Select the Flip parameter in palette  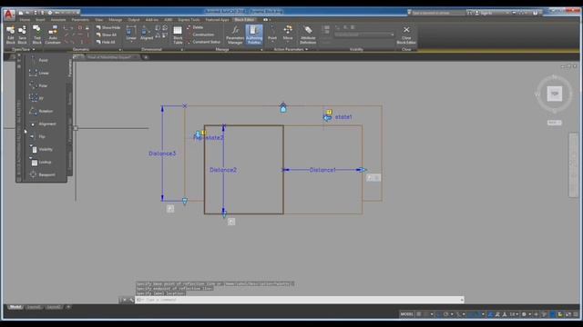(37, 136)
